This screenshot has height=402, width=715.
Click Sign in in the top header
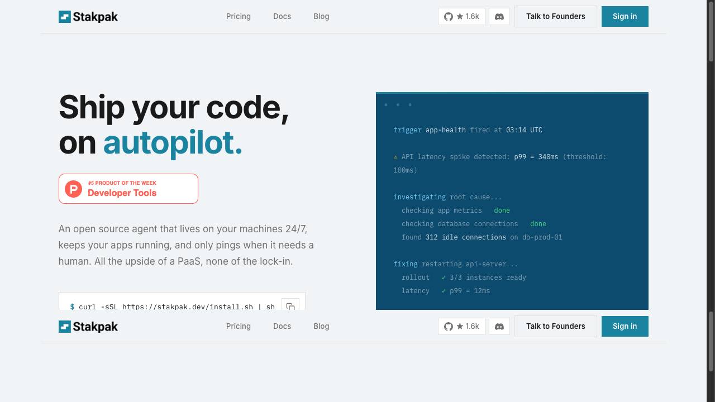[625, 16]
